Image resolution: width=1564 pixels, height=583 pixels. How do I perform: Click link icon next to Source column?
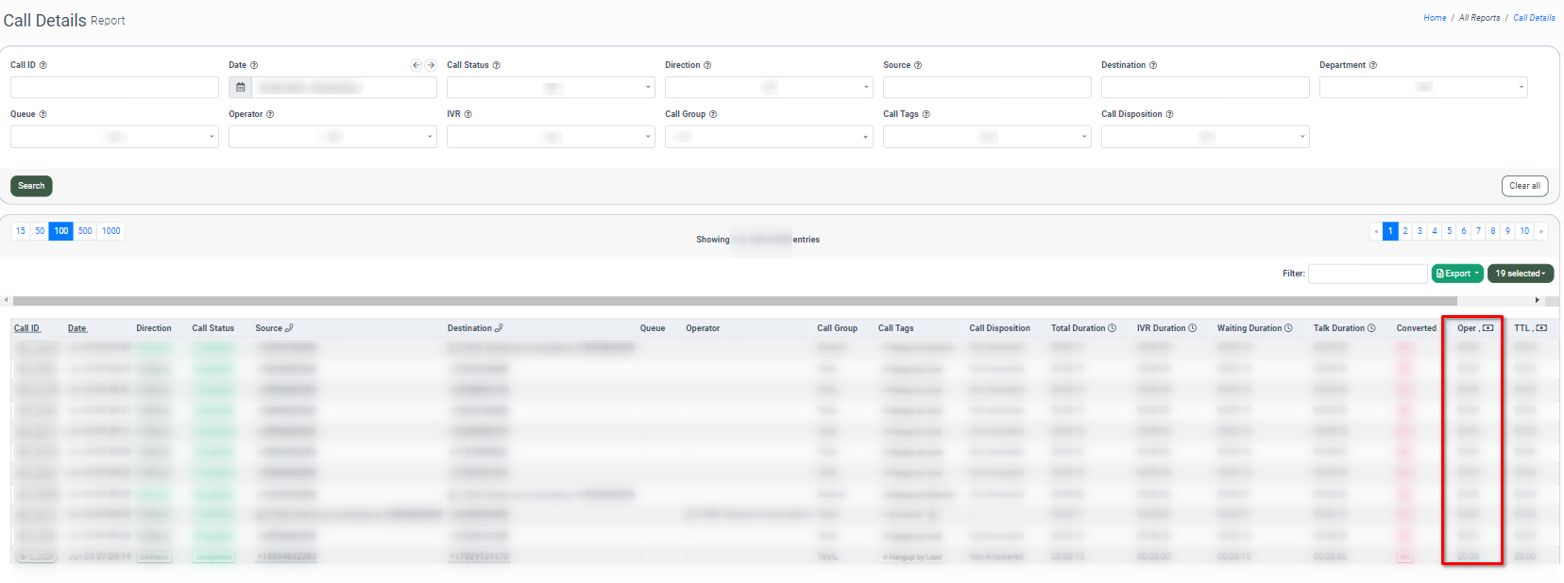click(x=289, y=328)
